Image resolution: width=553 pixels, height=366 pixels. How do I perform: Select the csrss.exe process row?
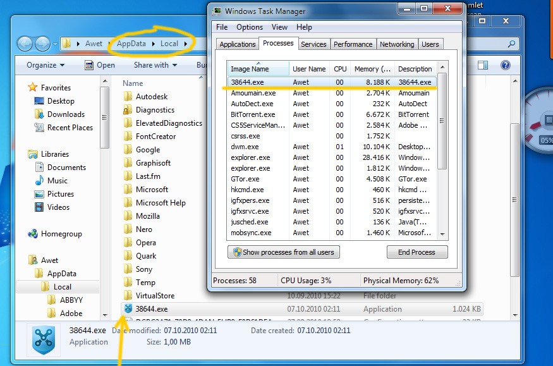[332, 136]
